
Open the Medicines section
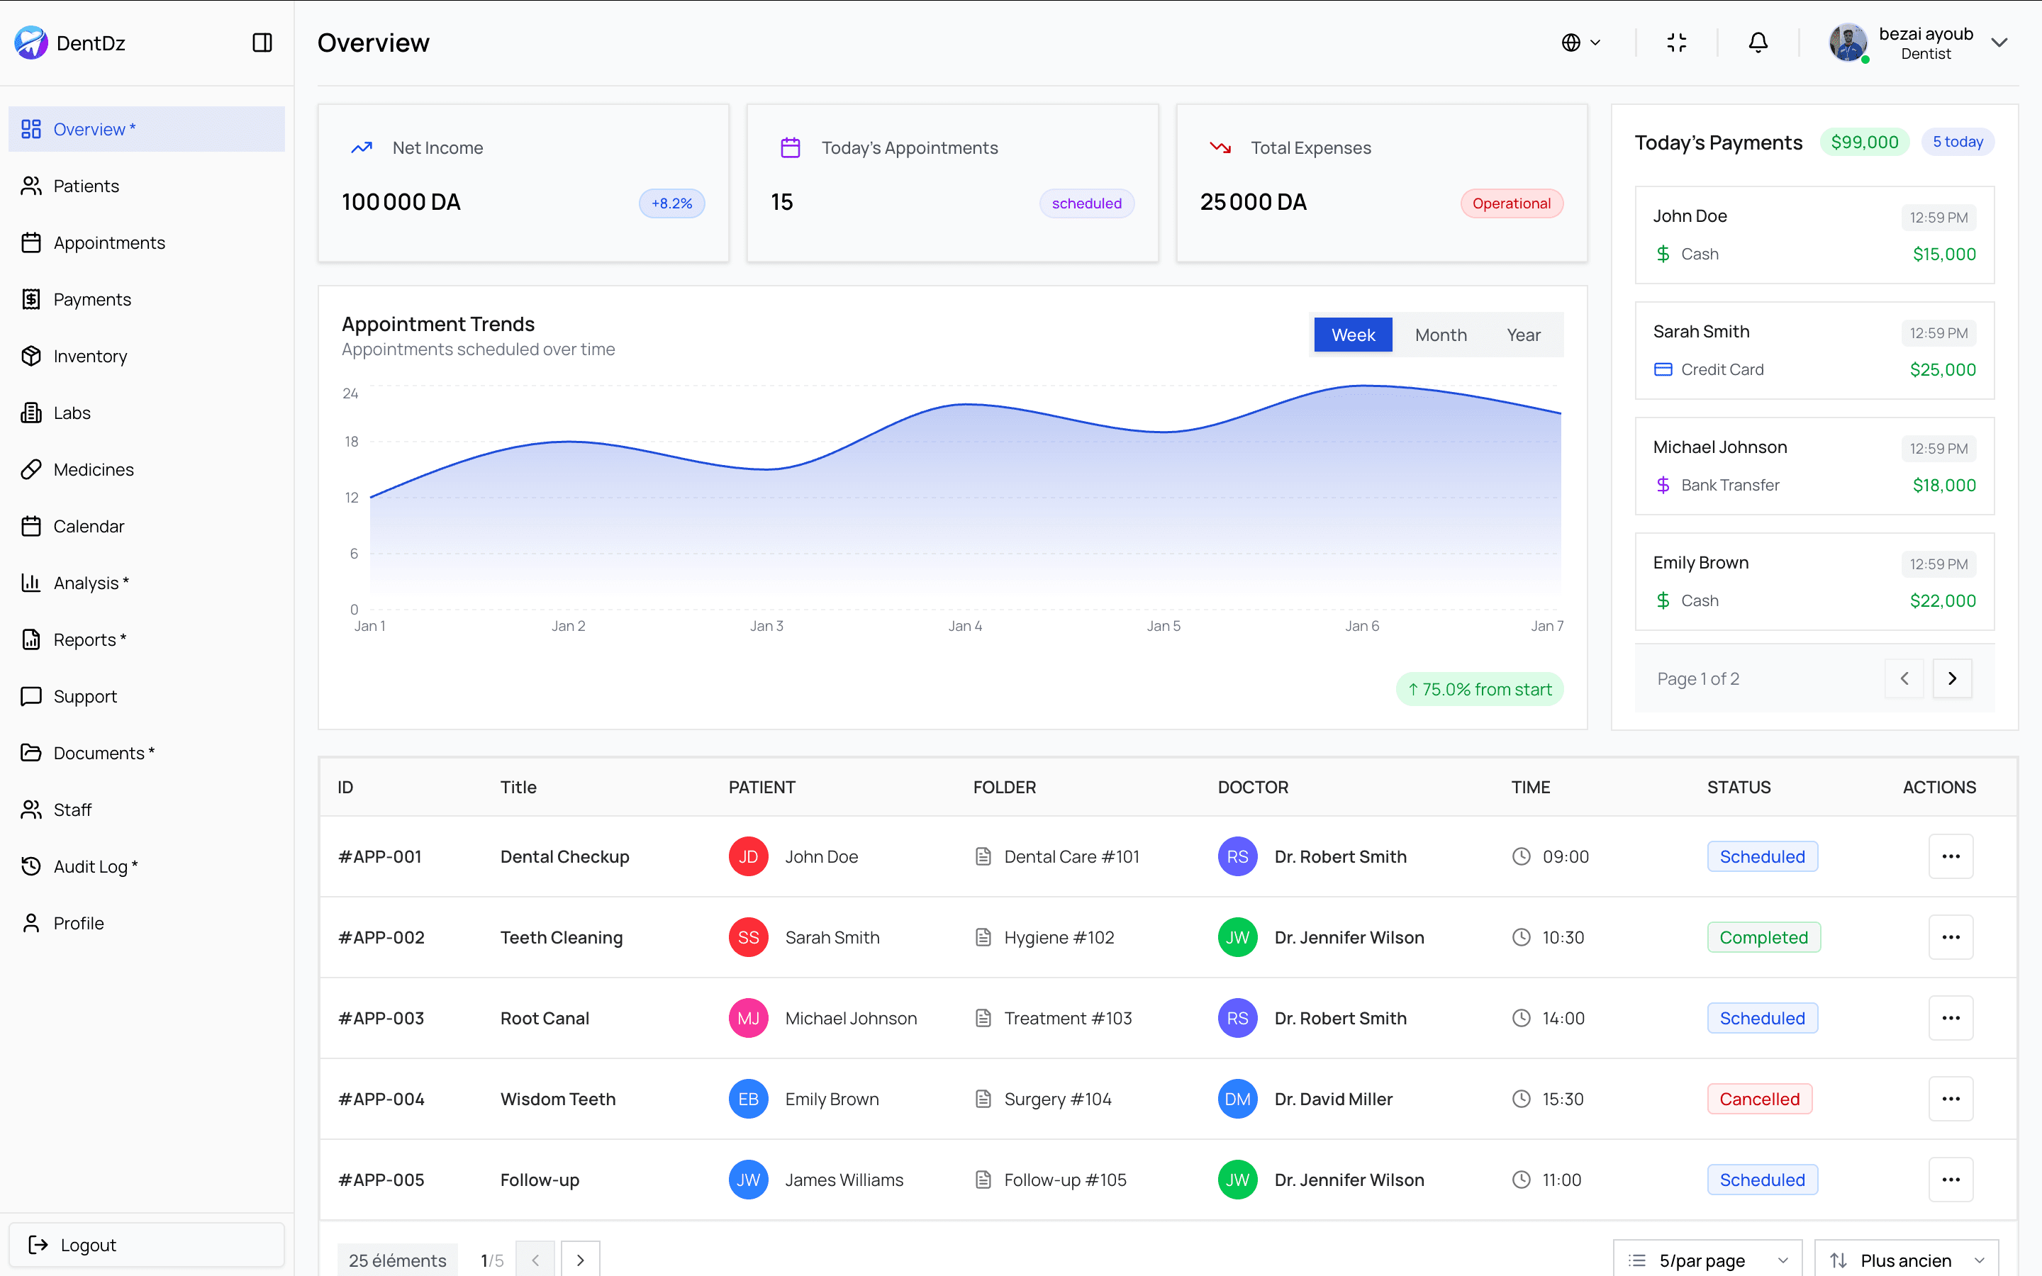coord(93,469)
